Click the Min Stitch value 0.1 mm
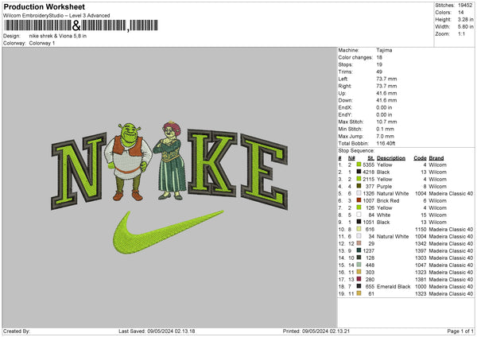Image resolution: width=477 pixels, height=337 pixels. pyautogui.click(x=385, y=129)
